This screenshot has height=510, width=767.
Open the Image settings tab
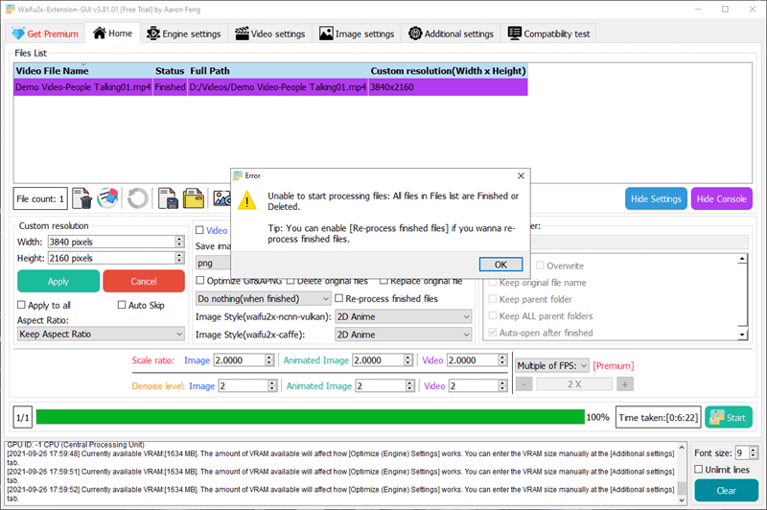tap(357, 34)
